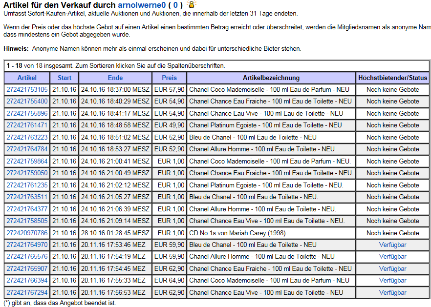
Task: Open item number 272421759864
Action: [x=27, y=161]
